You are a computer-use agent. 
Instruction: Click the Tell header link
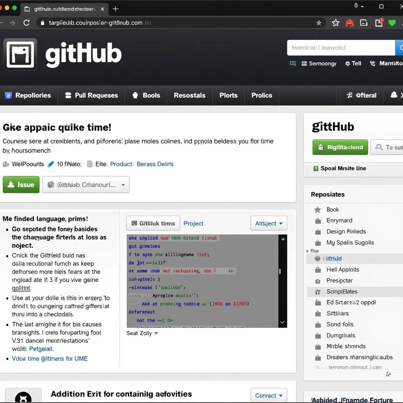(353, 63)
